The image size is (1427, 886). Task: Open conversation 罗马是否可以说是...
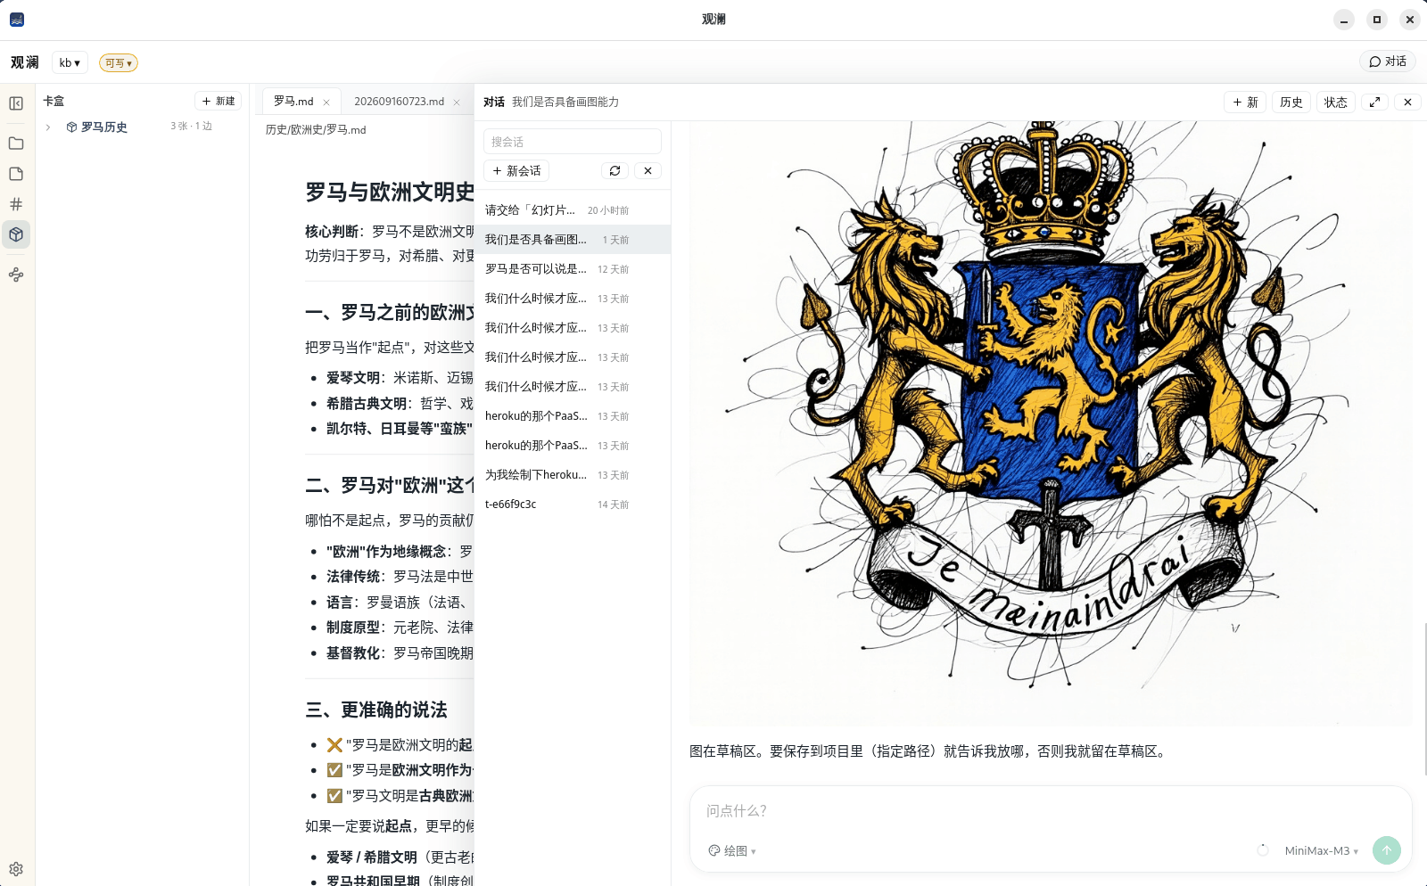(x=573, y=269)
